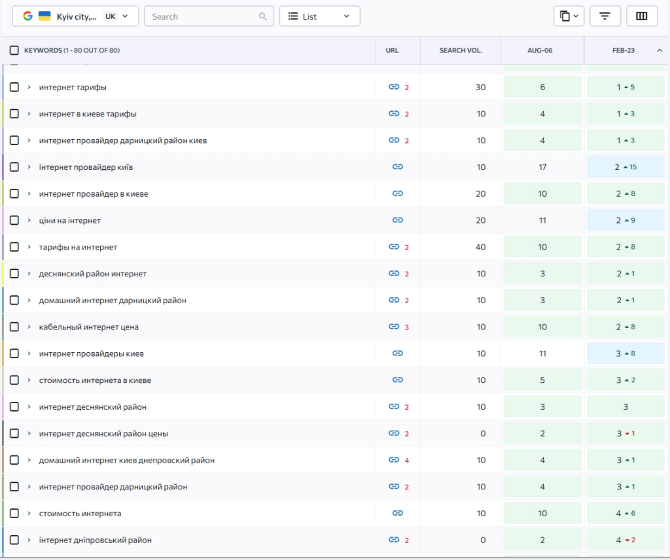The image size is (670, 560).
Task: Open URL link icon for ціни на інтернет
Action: [397, 220]
